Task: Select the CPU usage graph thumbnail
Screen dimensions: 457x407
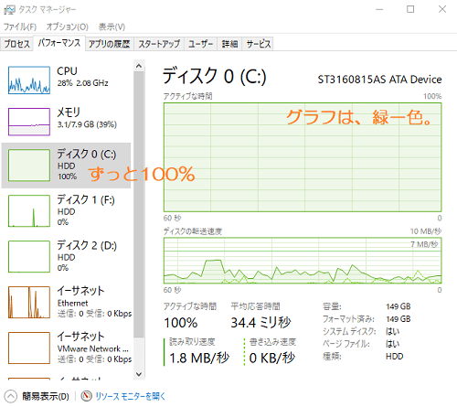Action: point(29,80)
